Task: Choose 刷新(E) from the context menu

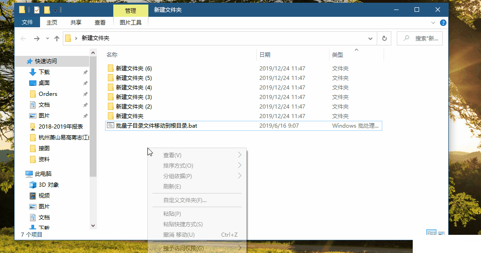Action: pyautogui.click(x=197, y=187)
